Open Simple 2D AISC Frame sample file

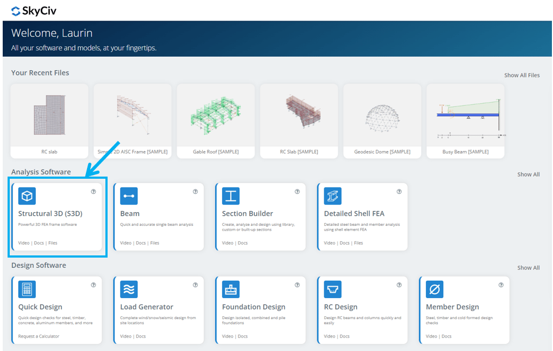coord(132,121)
